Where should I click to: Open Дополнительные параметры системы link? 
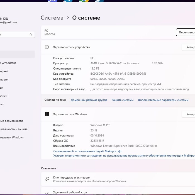(163, 100)
